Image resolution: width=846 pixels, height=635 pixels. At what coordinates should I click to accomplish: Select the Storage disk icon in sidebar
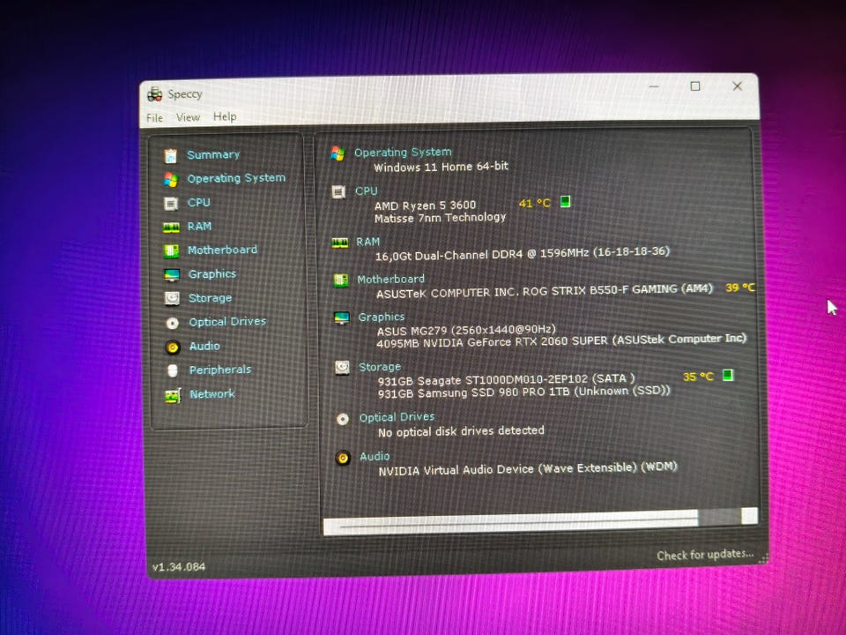tap(172, 299)
